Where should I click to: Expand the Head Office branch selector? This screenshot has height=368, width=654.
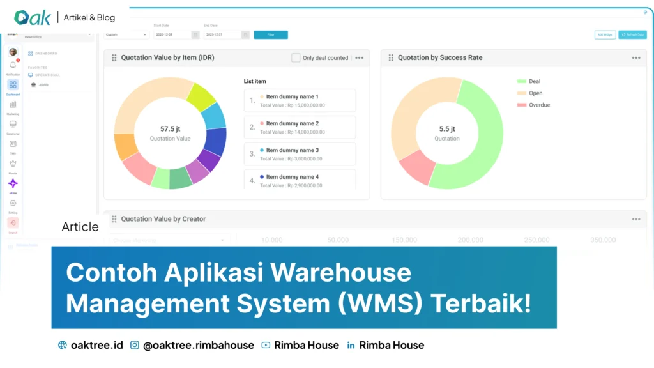click(x=56, y=36)
